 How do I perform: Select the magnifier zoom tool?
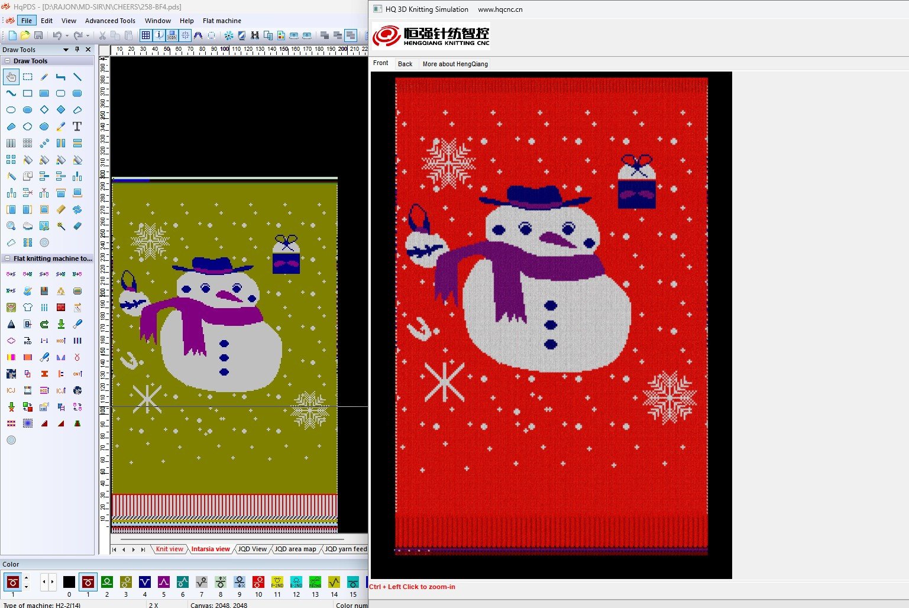[11, 226]
